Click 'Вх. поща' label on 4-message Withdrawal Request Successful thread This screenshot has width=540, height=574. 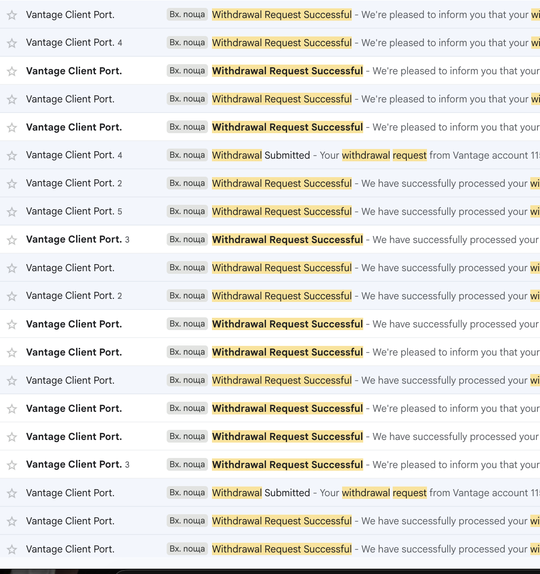[x=187, y=43]
